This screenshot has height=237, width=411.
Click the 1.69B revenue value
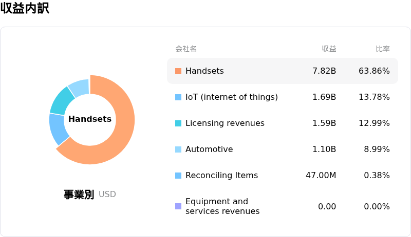[x=324, y=97]
